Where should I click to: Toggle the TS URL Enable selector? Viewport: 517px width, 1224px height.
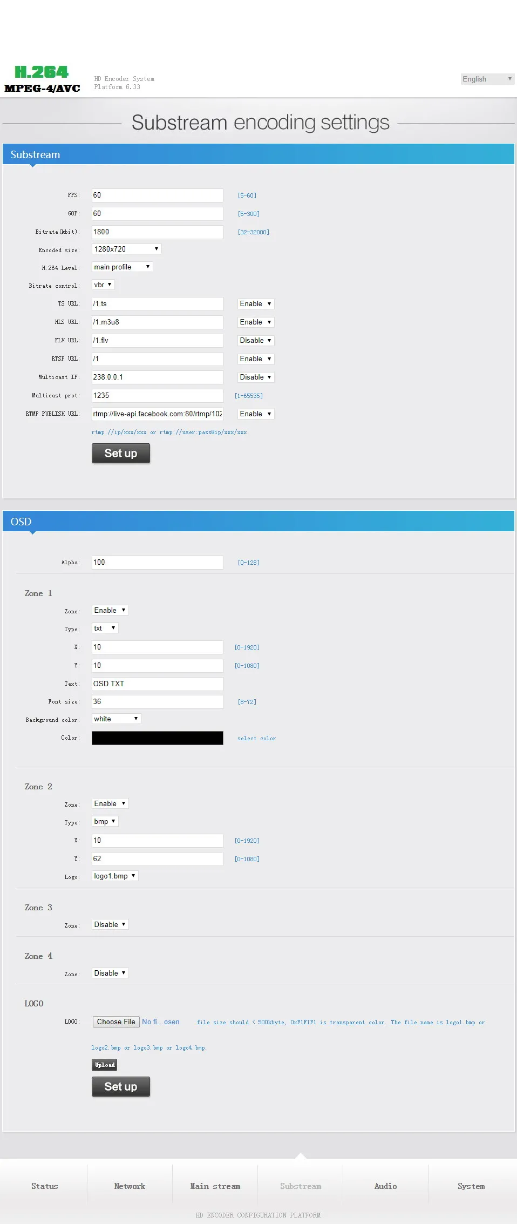pyautogui.click(x=256, y=304)
